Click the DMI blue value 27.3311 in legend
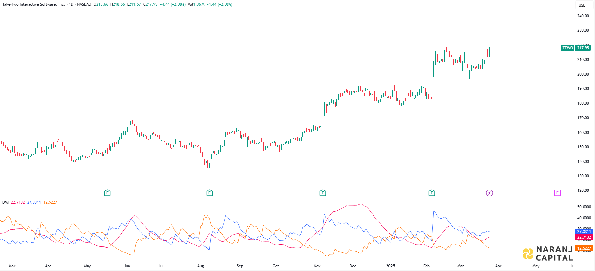The height and width of the screenshot is (271, 595). (x=34, y=202)
